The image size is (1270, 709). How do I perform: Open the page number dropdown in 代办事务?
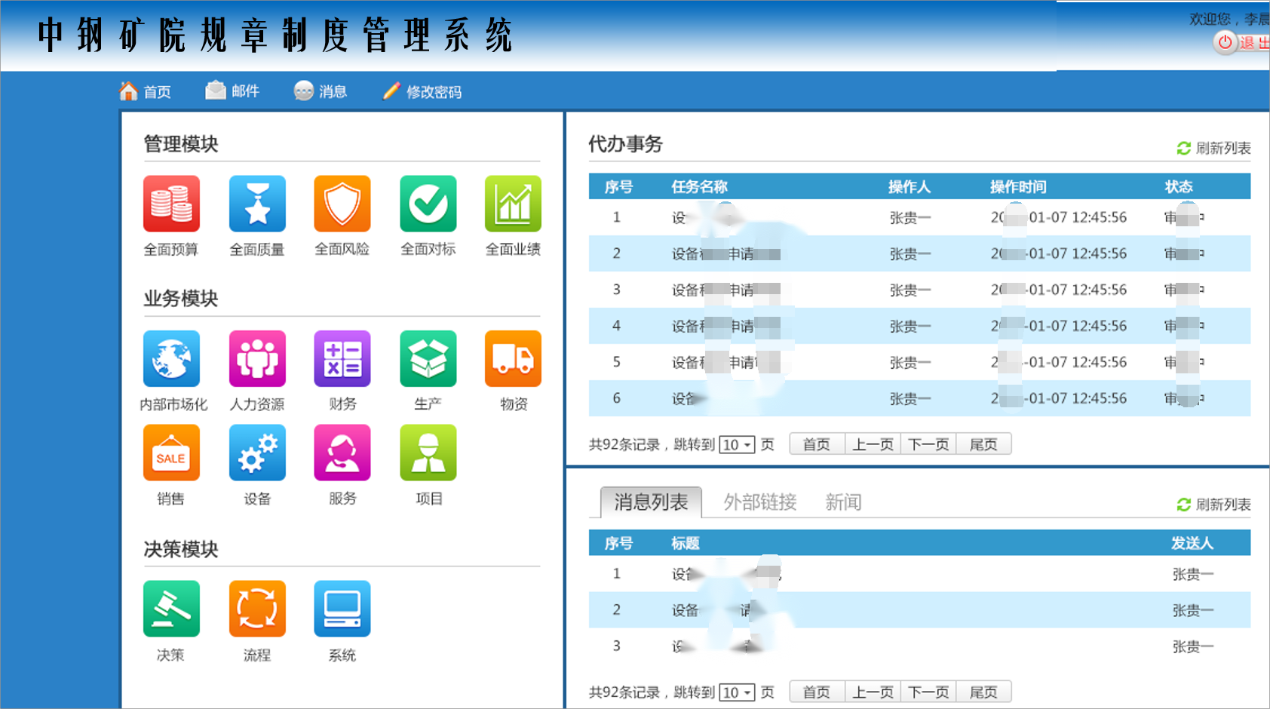737,444
